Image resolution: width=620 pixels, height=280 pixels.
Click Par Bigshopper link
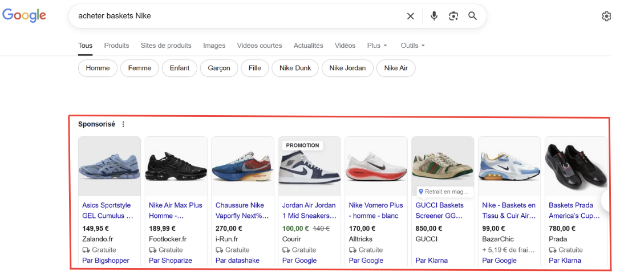[106, 260]
